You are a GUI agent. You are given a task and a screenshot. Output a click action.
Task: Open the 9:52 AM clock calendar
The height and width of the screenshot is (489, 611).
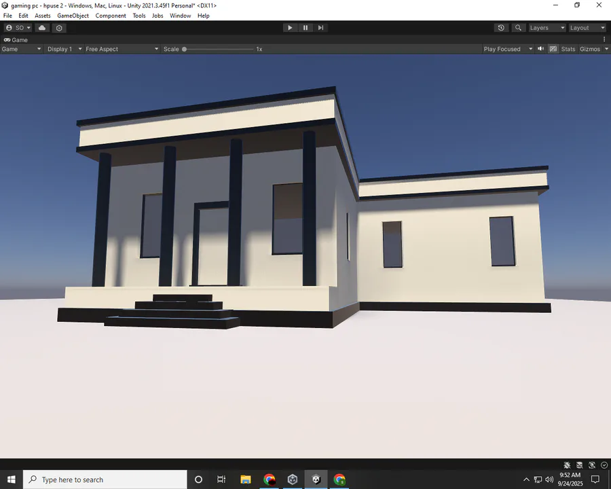(x=570, y=479)
